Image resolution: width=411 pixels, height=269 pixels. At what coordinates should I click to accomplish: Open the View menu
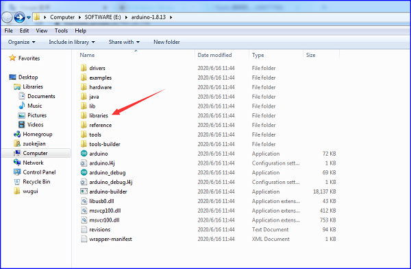coord(42,31)
